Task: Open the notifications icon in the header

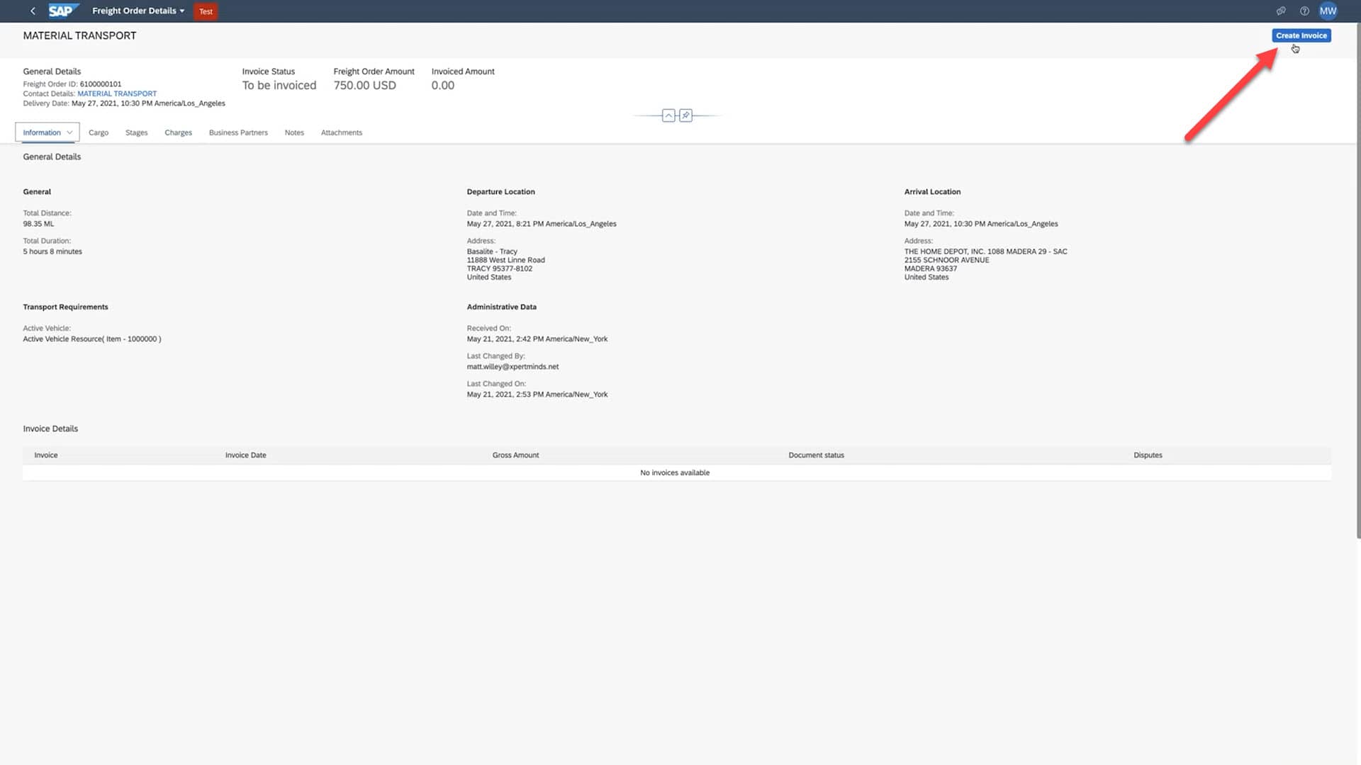Action: point(1281,11)
